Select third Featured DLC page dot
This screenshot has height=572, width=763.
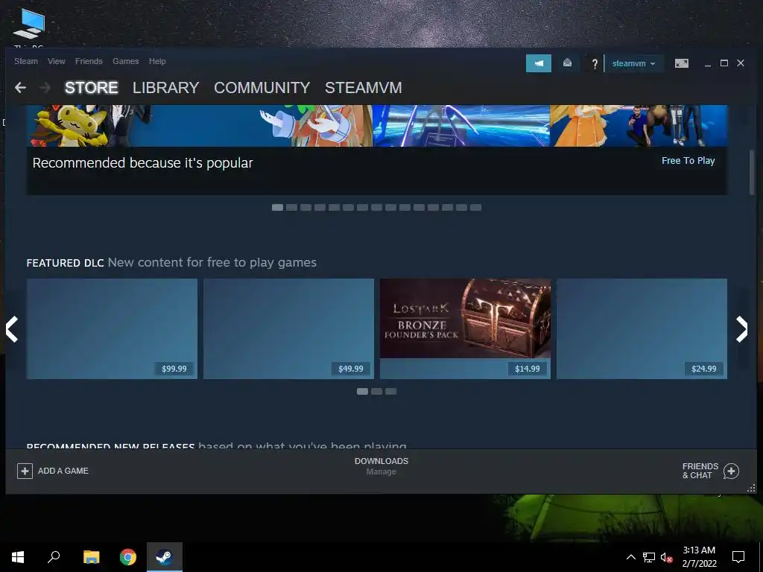coord(390,391)
